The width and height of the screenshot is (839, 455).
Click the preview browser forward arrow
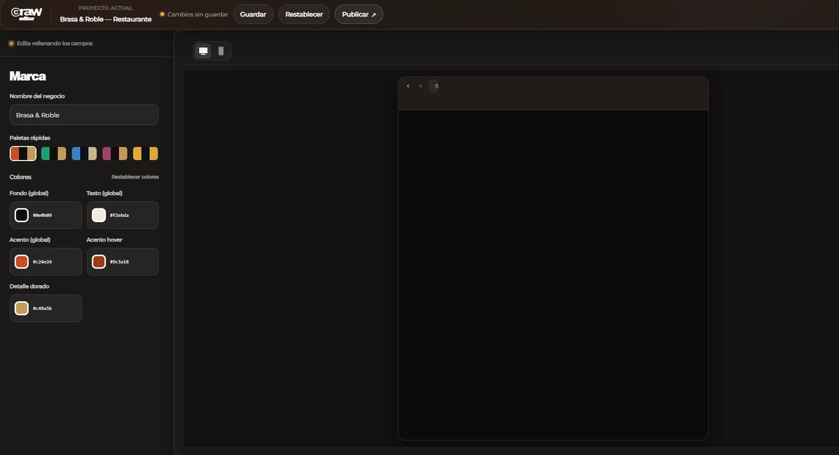421,86
